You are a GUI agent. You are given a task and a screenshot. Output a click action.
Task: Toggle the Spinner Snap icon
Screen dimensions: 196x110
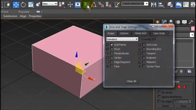click(108, 5)
